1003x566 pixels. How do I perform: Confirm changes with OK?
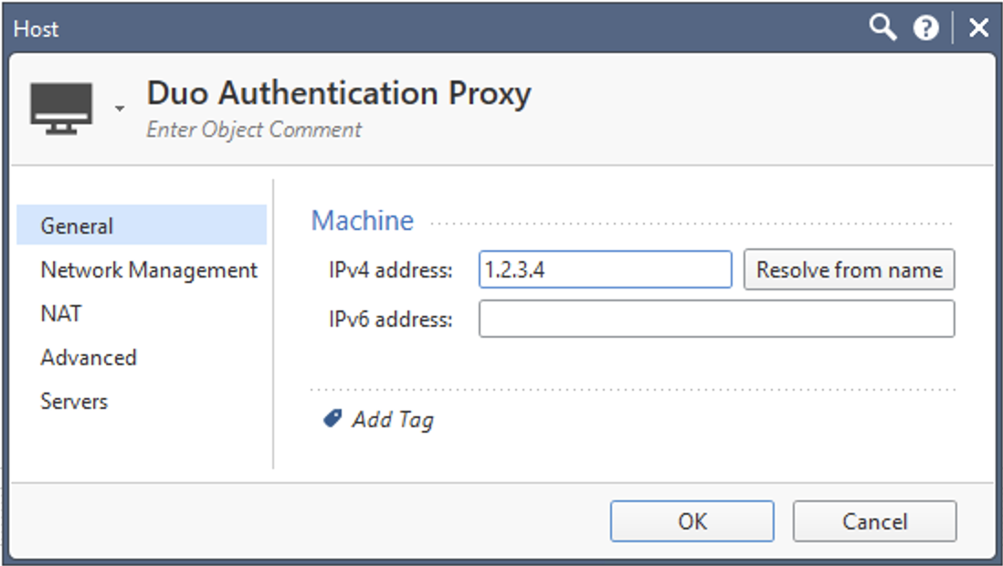[x=692, y=521]
